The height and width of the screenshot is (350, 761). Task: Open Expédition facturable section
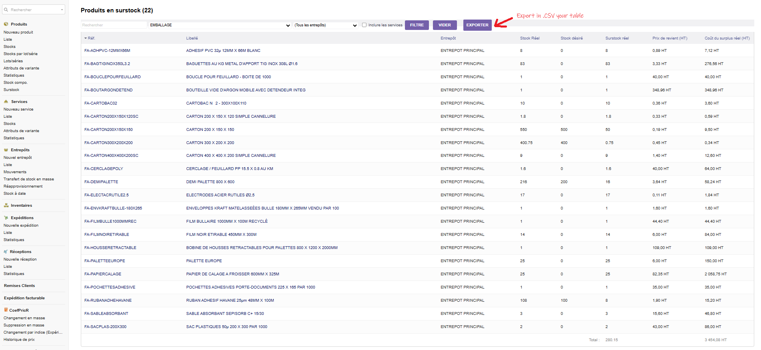[24, 298]
